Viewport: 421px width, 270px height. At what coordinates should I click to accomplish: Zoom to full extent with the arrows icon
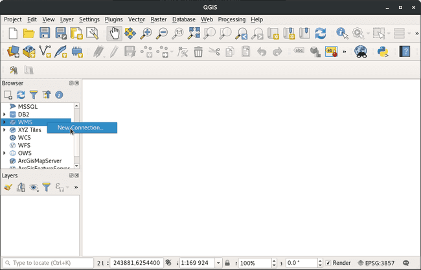(x=194, y=34)
